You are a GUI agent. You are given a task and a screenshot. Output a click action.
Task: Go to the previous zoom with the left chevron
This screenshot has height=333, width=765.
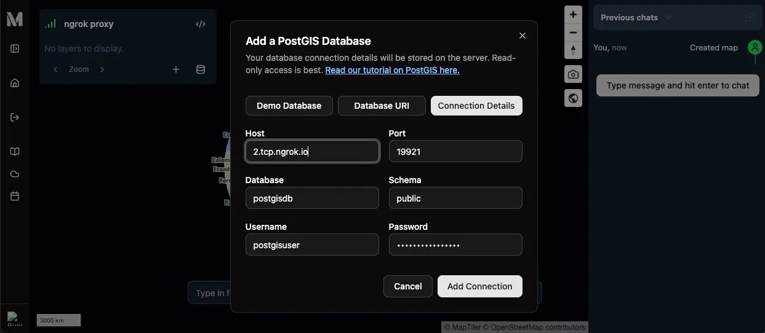(x=55, y=69)
